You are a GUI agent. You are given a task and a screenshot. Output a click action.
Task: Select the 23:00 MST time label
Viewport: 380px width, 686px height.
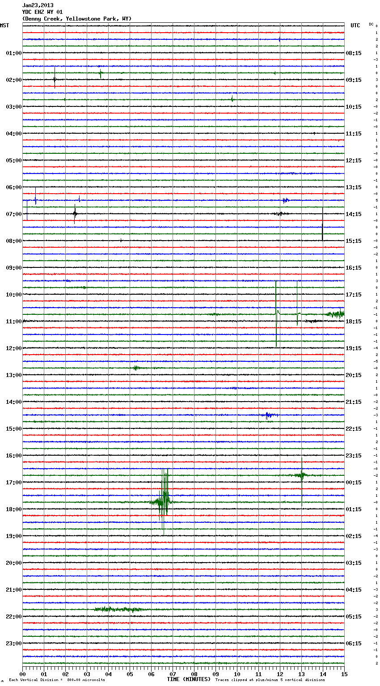tap(14, 644)
